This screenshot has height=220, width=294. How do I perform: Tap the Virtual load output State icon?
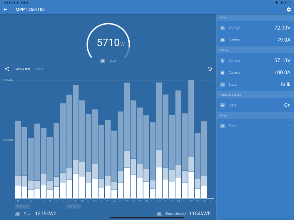222,105
